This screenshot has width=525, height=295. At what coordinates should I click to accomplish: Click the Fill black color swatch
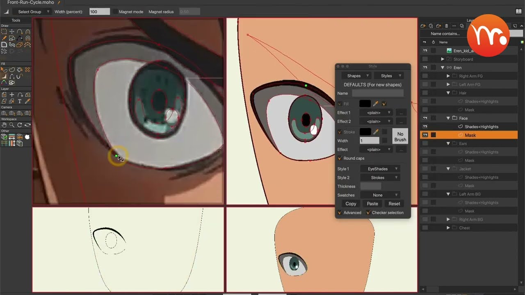click(365, 104)
